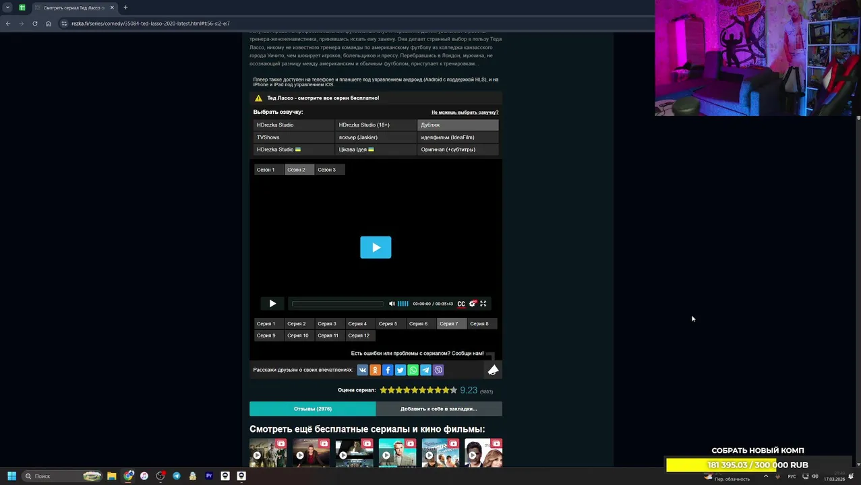Share via WhatsApp

(413, 370)
